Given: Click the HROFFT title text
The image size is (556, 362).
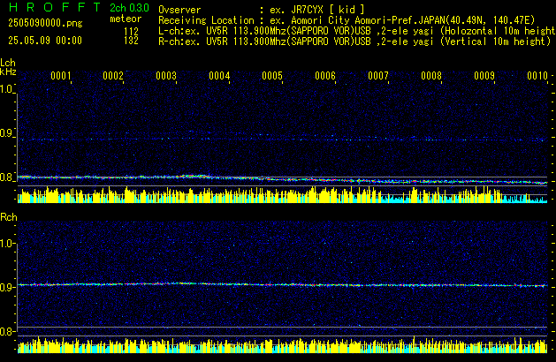Looking at the screenshot, I should (x=55, y=7).
